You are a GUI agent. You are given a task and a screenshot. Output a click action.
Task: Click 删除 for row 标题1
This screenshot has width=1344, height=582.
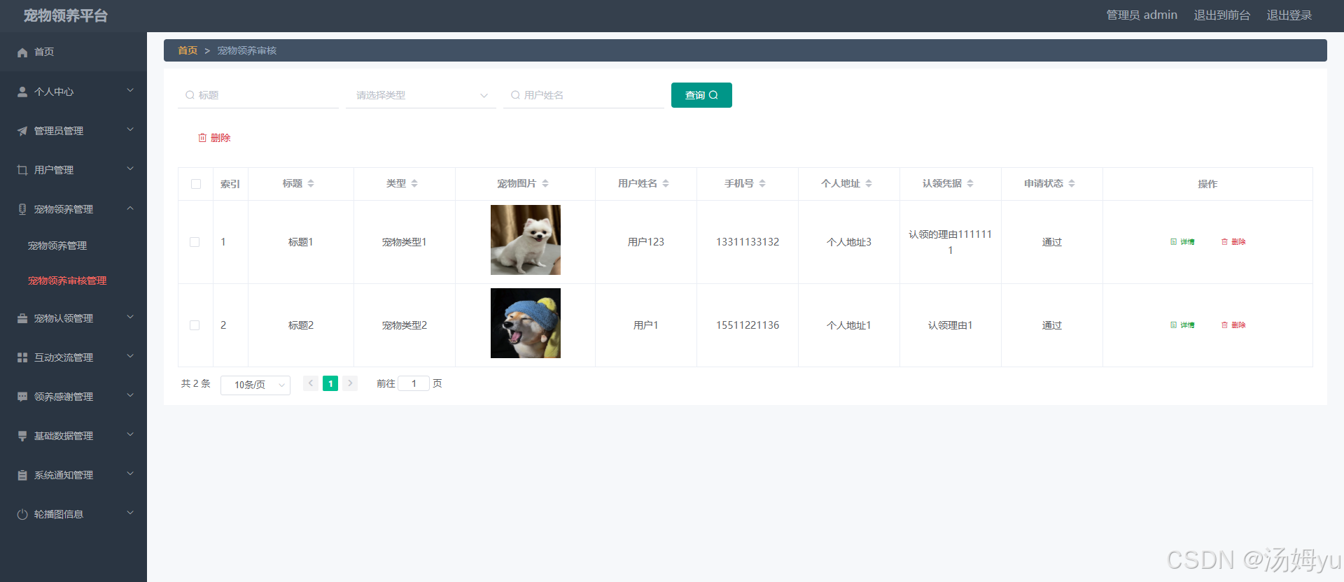[1233, 242]
